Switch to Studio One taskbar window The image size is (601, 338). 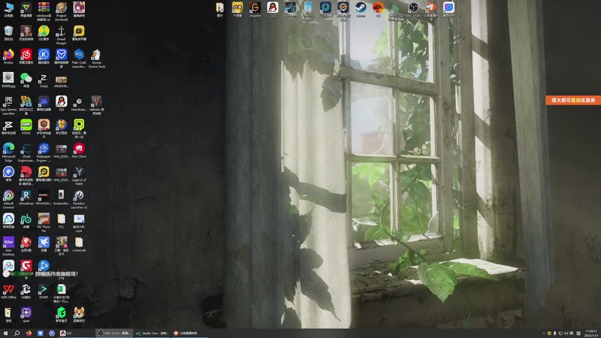pos(153,333)
